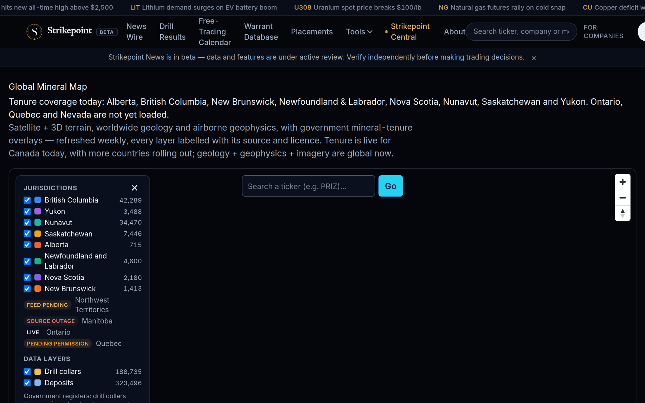This screenshot has width=645, height=403.
Task: Toggle the New Brunswick checkbox
Action: (27, 289)
